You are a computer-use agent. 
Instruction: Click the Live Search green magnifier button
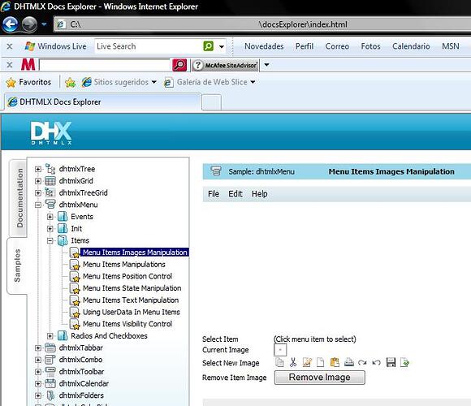[x=208, y=46]
